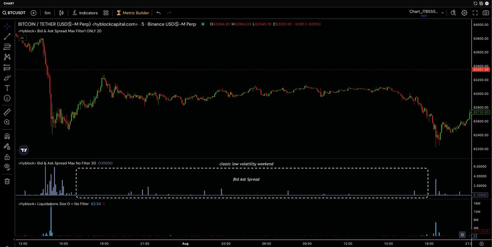Click the TradingView logo on chart
Image resolution: width=492 pixels, height=247 pixels.
[24, 150]
